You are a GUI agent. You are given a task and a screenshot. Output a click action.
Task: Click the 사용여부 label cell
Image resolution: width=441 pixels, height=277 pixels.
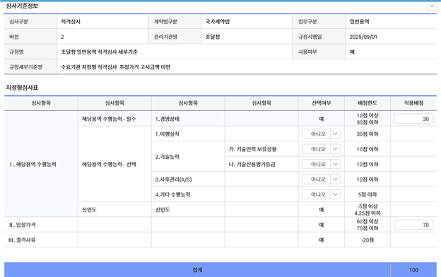tap(319, 52)
